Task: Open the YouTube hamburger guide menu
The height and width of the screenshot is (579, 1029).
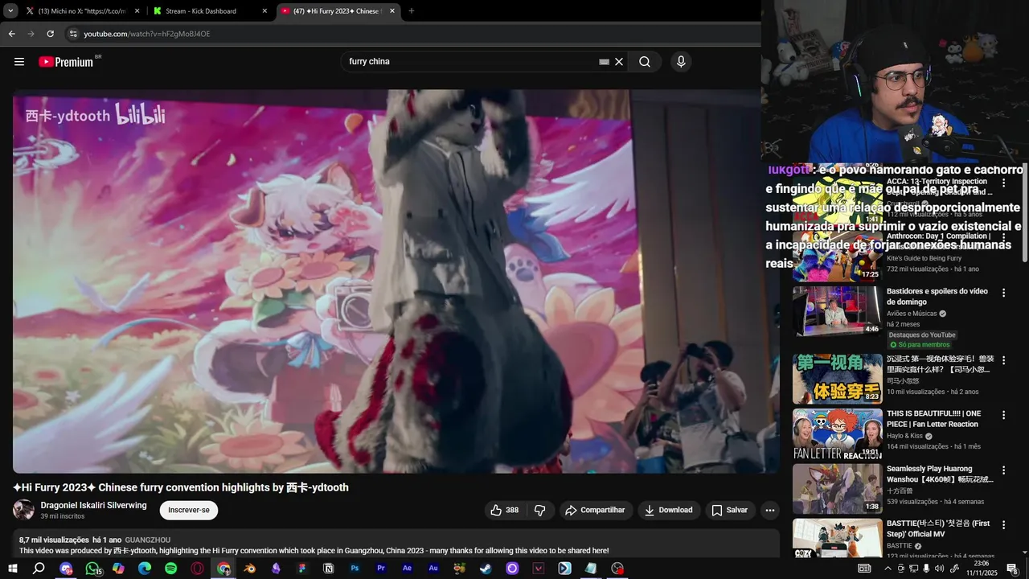Action: [19, 62]
